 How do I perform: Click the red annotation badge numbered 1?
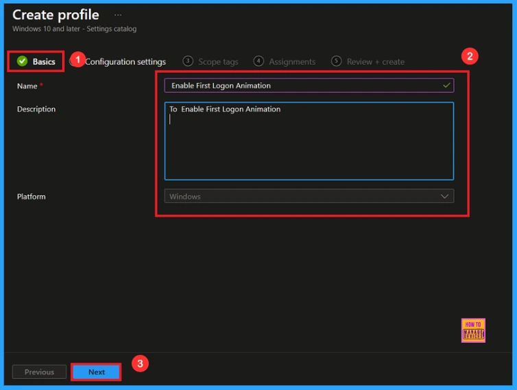coord(77,60)
